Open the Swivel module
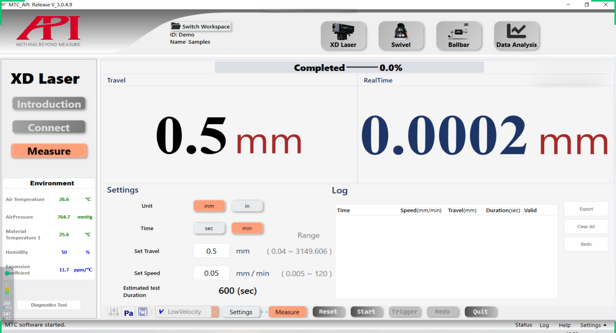 (x=401, y=36)
